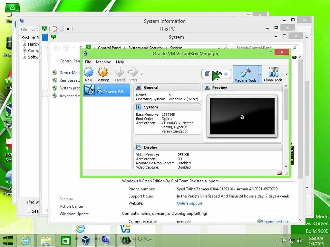Click Change settings link for computer name
Viewport: 330px width, 247px height.
point(276,221)
